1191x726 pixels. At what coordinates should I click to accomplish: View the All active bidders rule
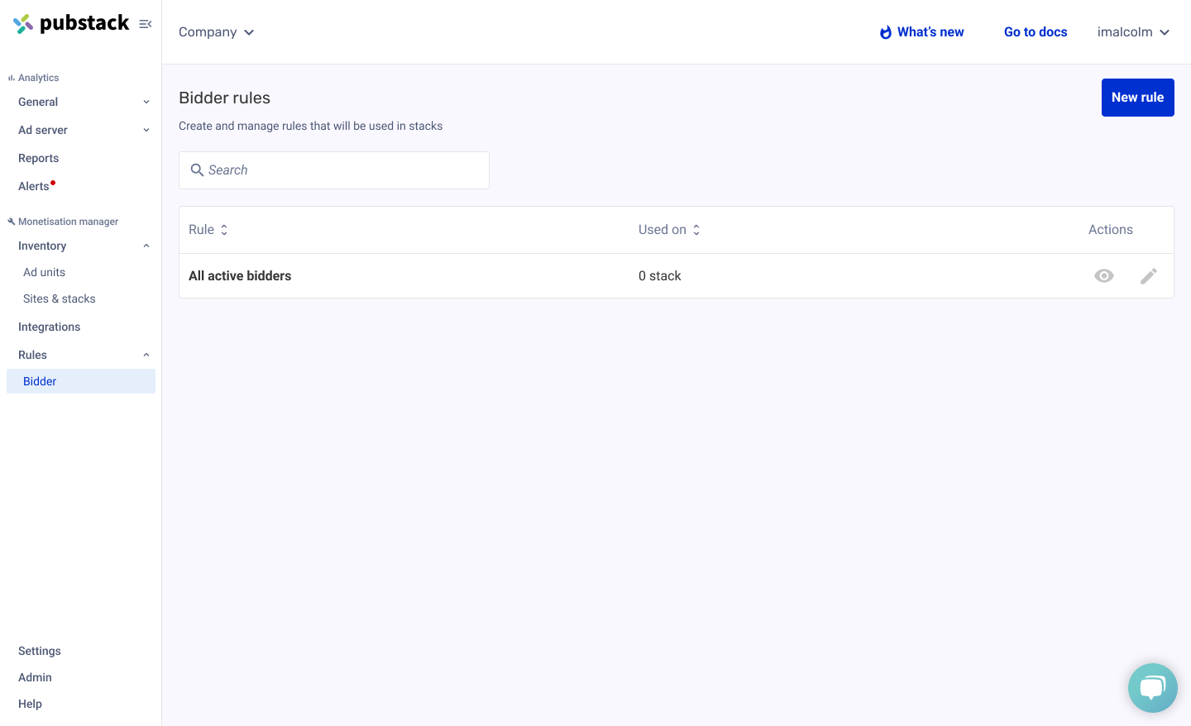pos(1103,276)
